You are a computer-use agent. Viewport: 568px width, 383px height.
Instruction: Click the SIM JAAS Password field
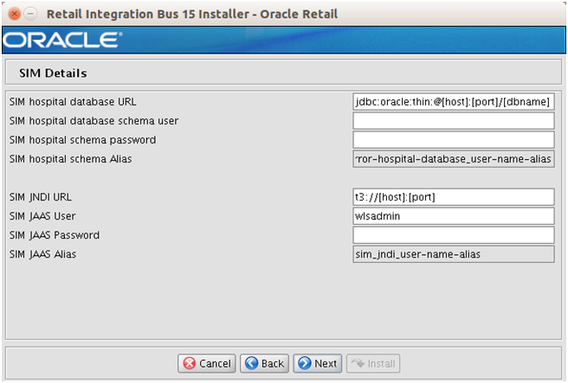tap(454, 235)
